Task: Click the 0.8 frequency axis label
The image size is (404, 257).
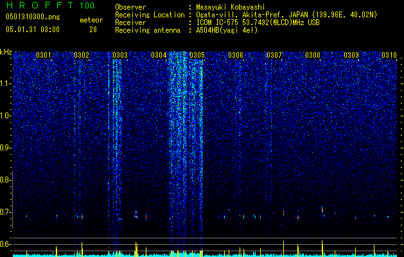Action: (x=5, y=180)
